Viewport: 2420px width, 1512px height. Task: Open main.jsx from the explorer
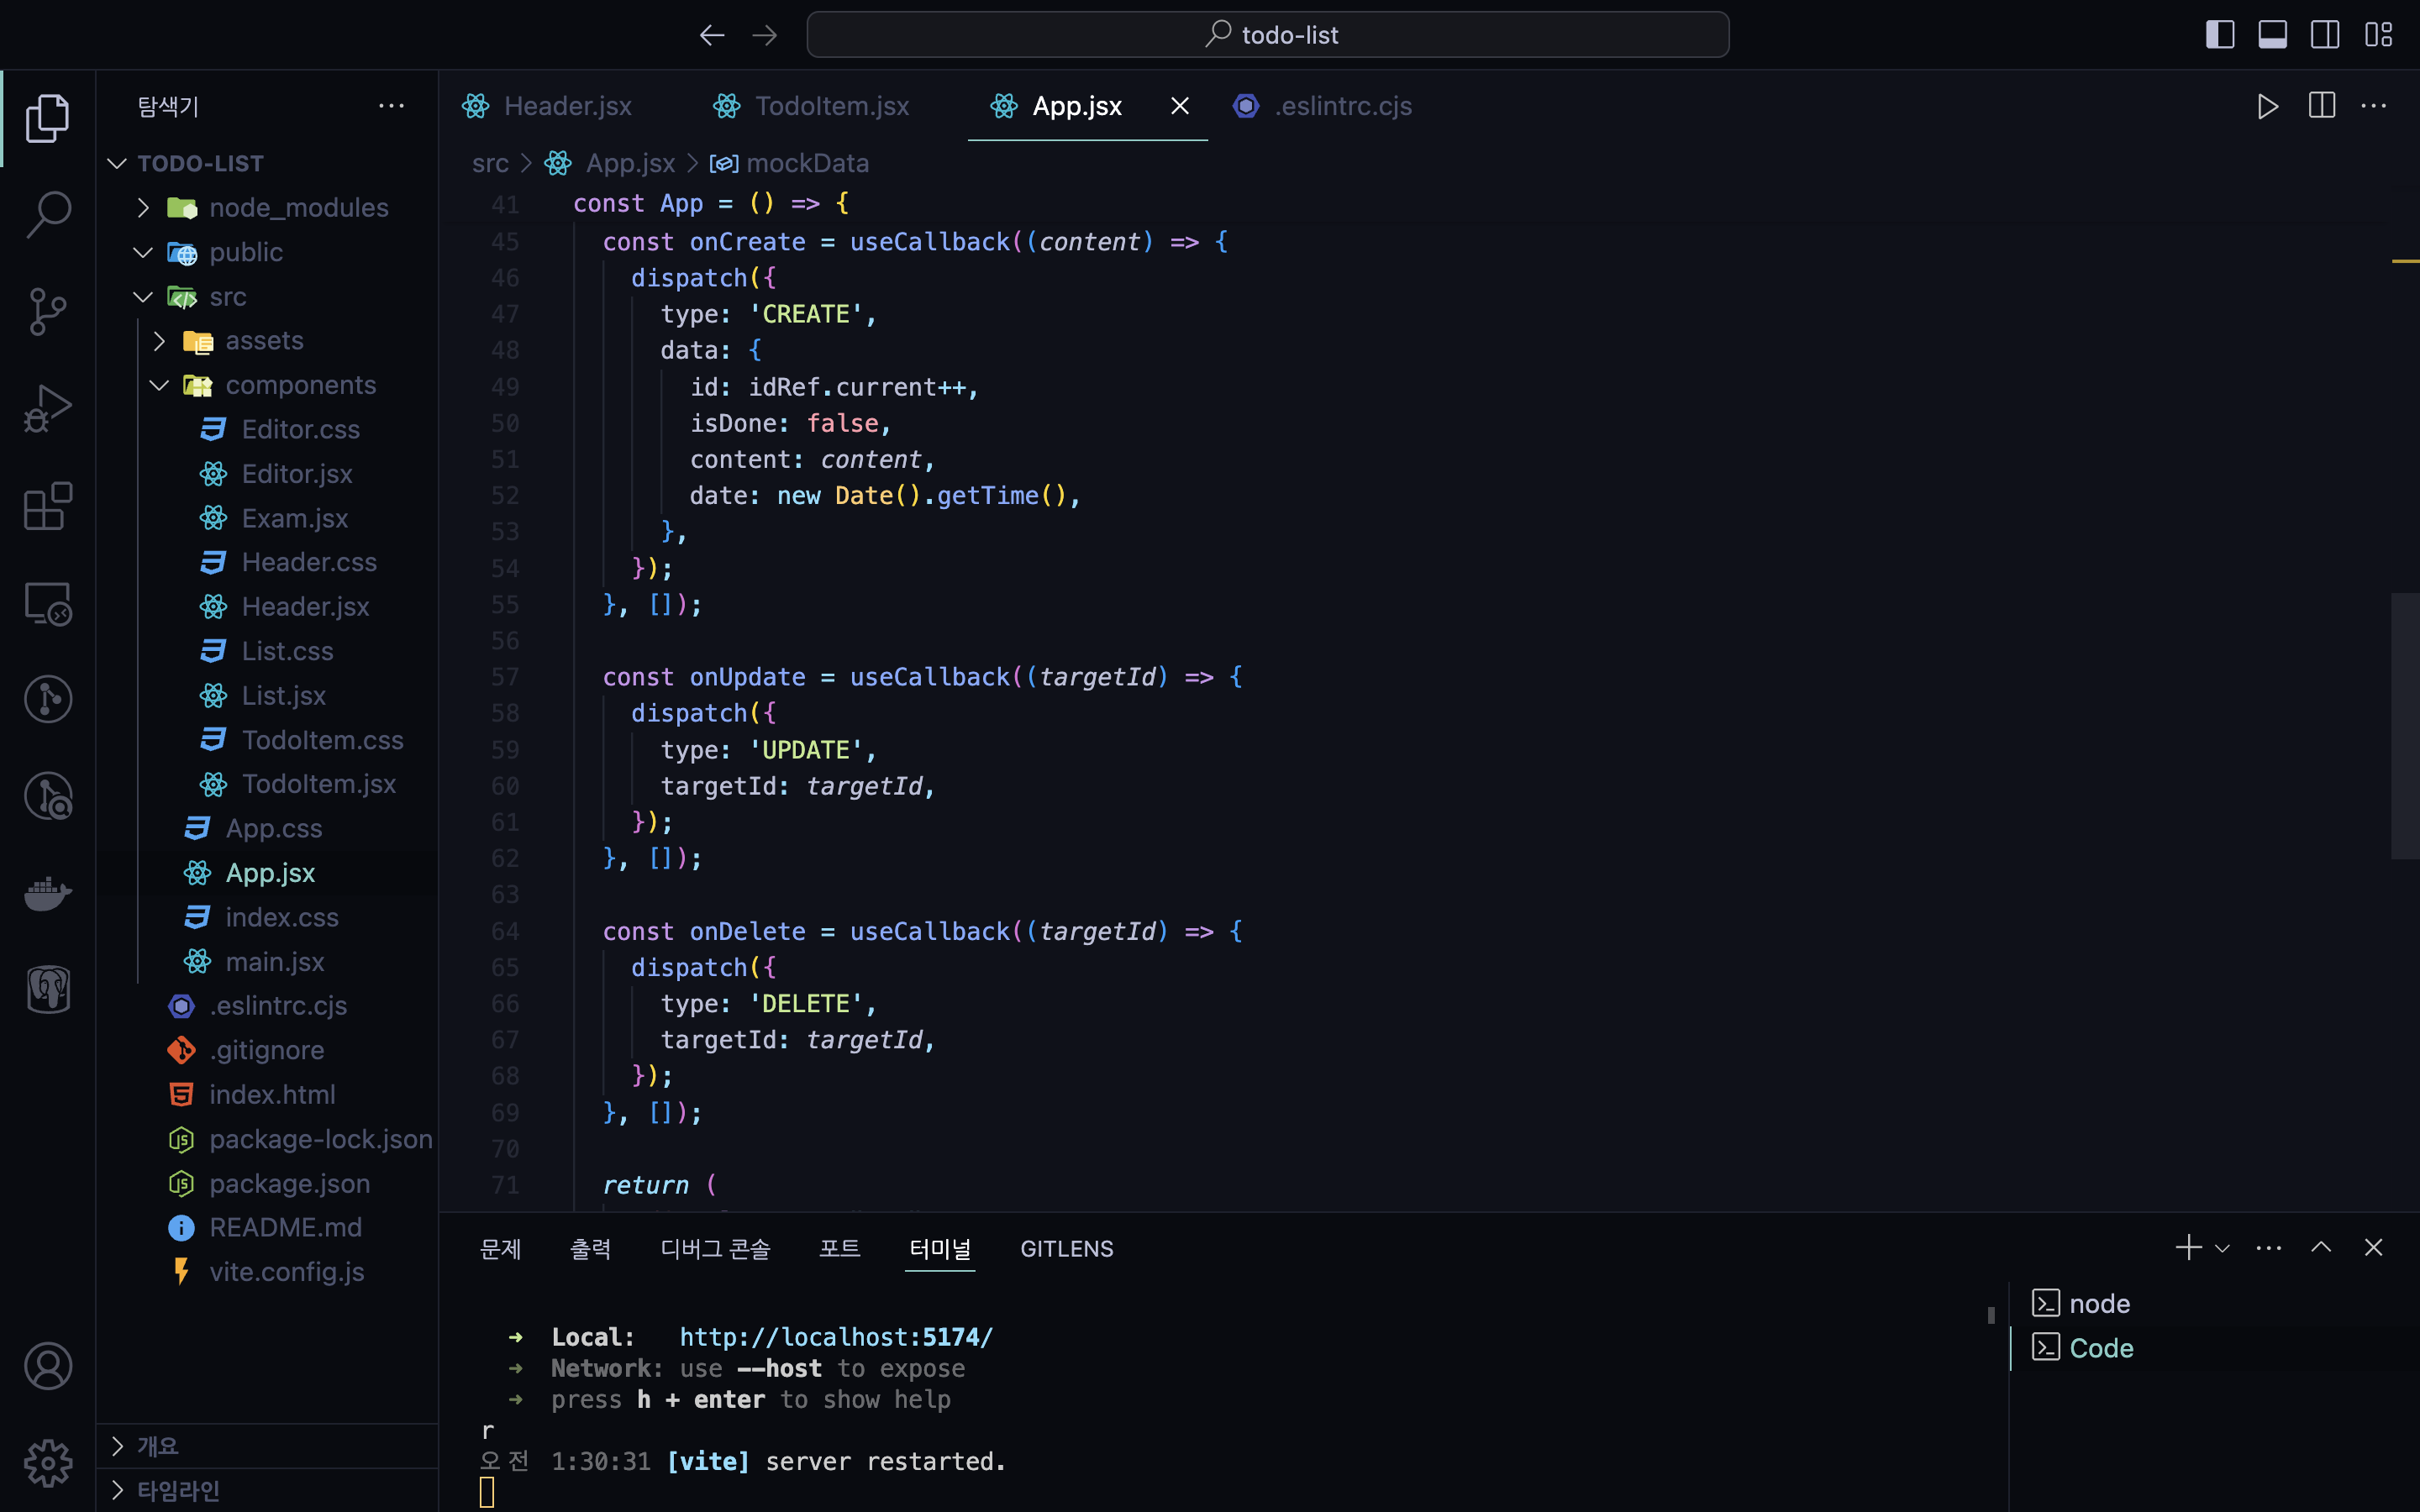(x=274, y=962)
